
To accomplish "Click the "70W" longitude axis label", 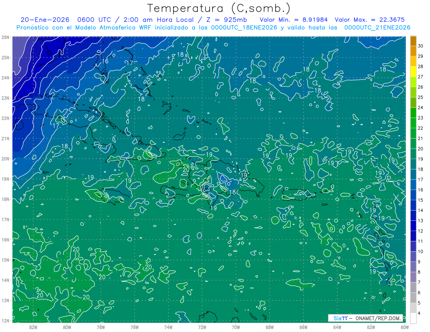I will coord(236,327).
